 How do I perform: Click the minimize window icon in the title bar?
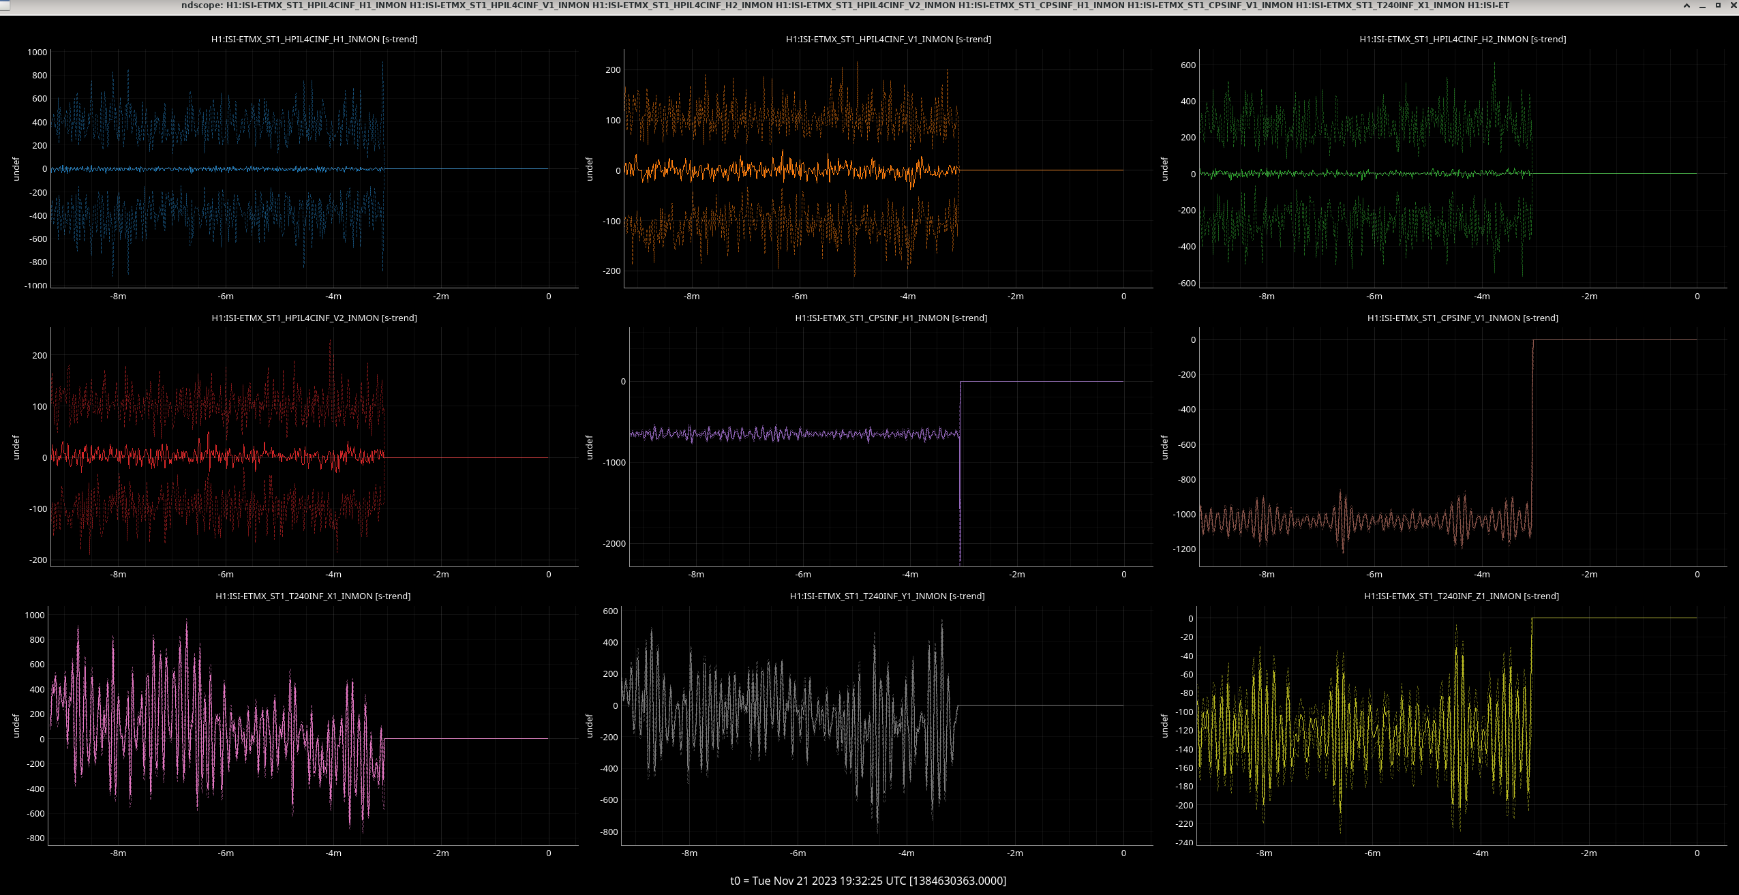click(x=1702, y=5)
